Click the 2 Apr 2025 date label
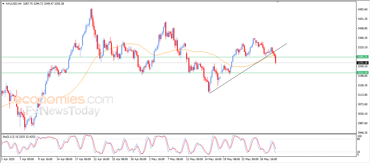This screenshot has height=163, width=370. click(8, 159)
